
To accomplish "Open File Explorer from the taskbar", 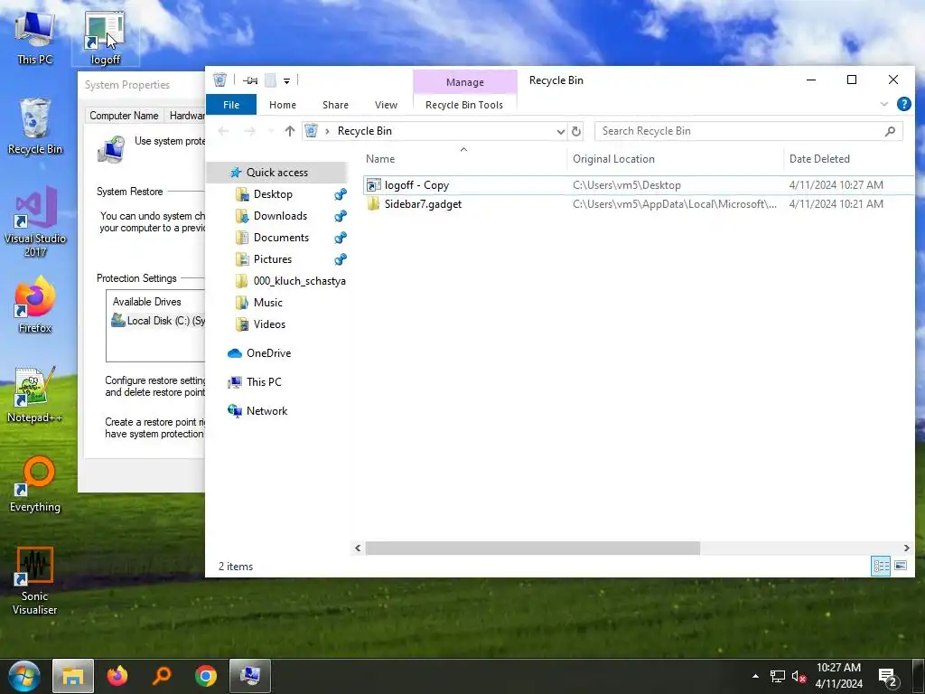I will coord(73,676).
